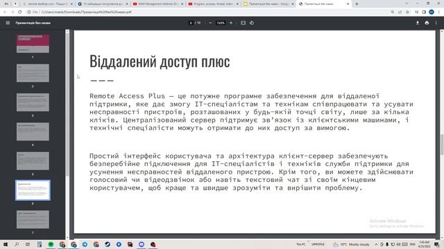Image resolution: width=444 pixels, height=249 pixels.
Task: Switch to the RAM Management YouTube tab
Action: click(158, 4)
